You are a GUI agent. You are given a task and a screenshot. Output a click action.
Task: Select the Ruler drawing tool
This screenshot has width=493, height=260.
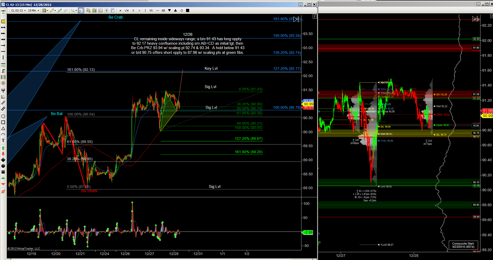(3, 21)
